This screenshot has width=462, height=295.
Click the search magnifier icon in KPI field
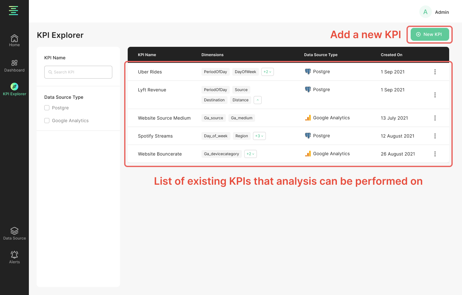(50, 72)
